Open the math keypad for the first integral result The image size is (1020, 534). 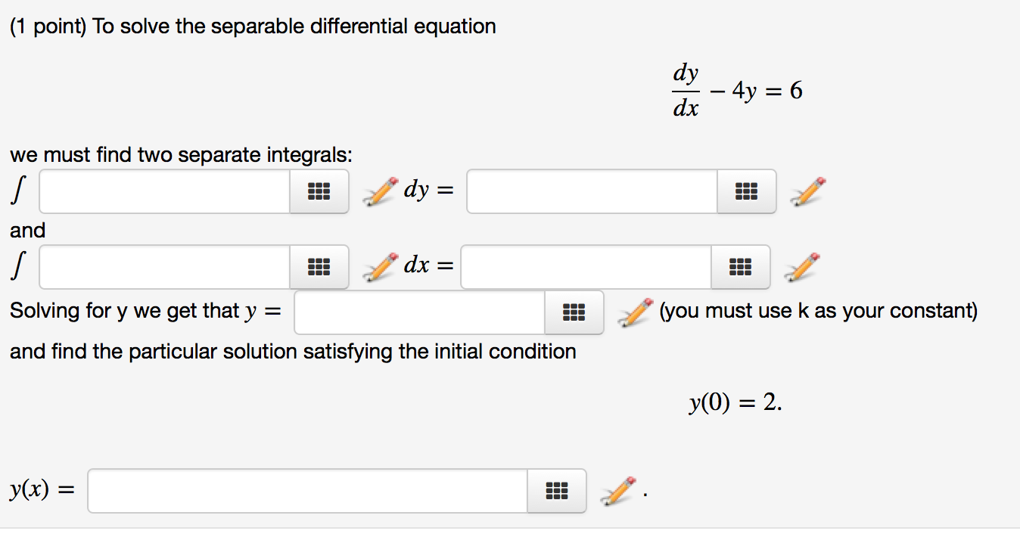coord(747,191)
